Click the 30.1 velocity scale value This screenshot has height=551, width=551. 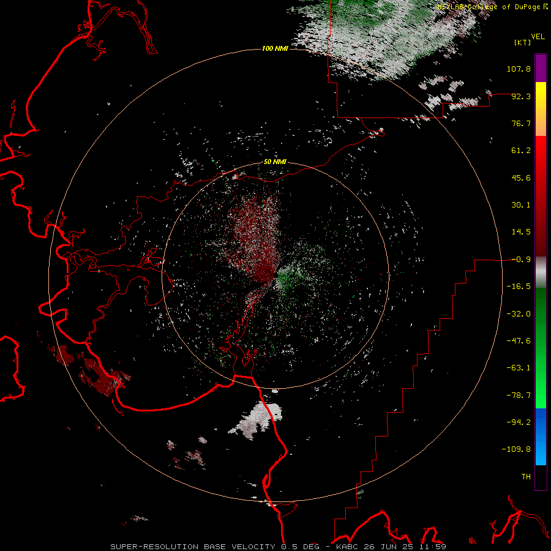coord(521,205)
